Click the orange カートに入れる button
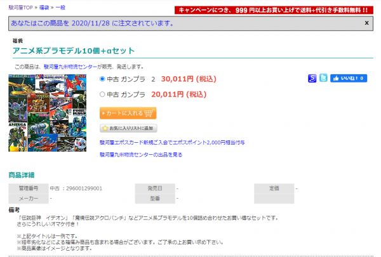381x257 pixels. [128, 113]
